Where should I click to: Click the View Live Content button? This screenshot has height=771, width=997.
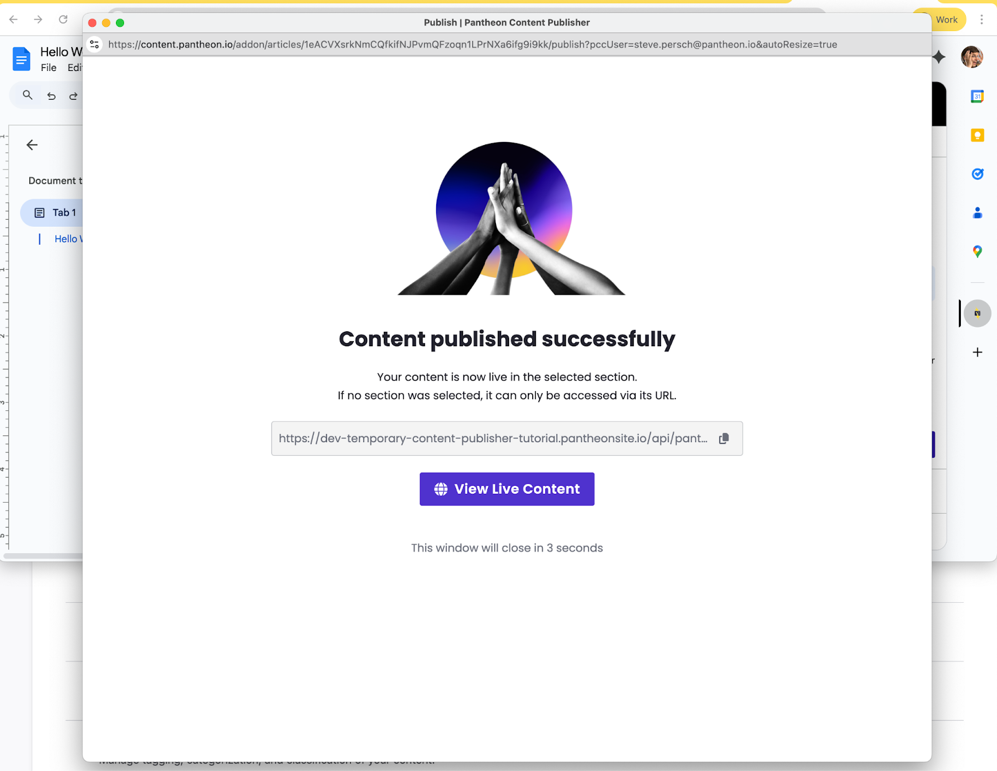point(507,489)
